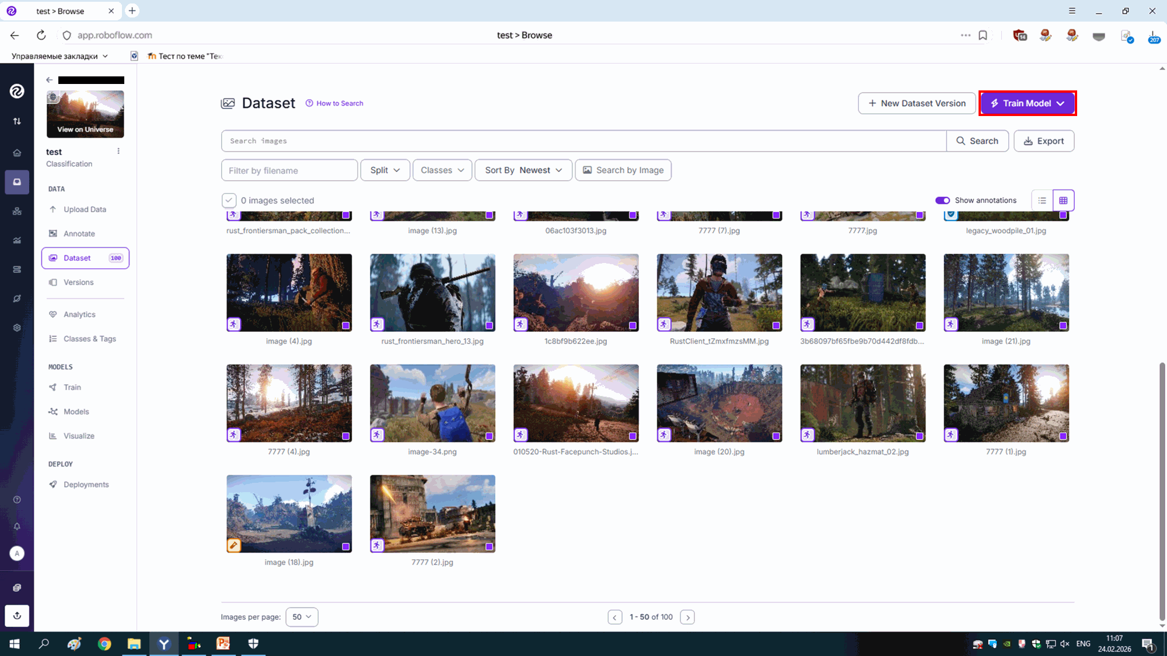
Task: Change Images per page from 50
Action: pos(302,617)
